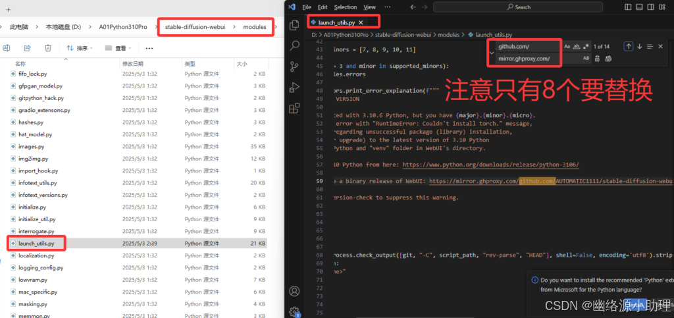
Task: Toggle Primary Side Bar layout icon
Action: (628, 7)
